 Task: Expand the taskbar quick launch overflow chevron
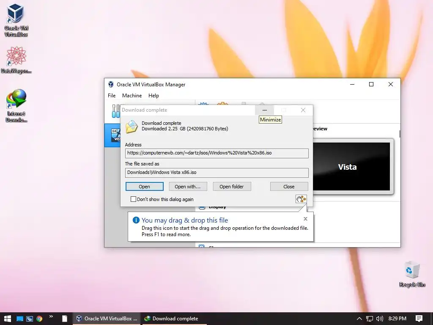(51, 317)
